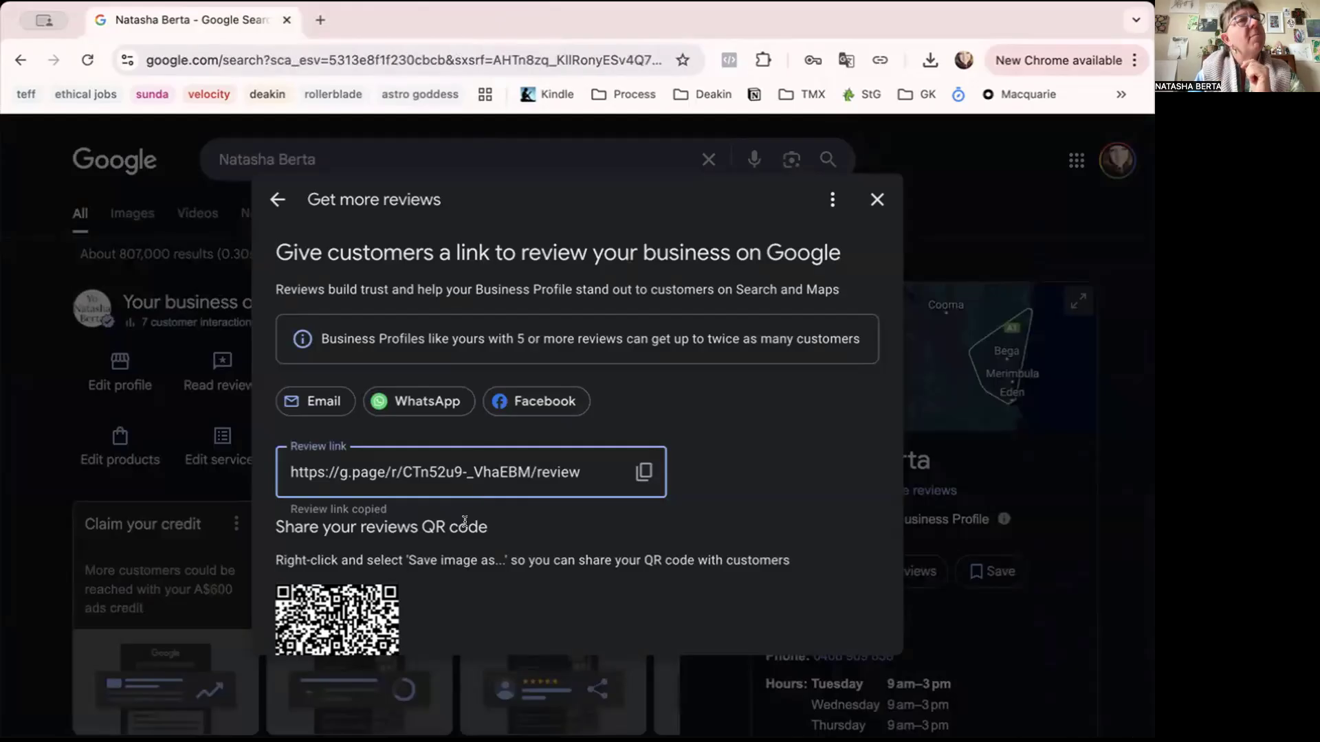Screen dimensions: 1320x742
Task: Go back in Get more reviews dialog
Action: click(x=278, y=200)
